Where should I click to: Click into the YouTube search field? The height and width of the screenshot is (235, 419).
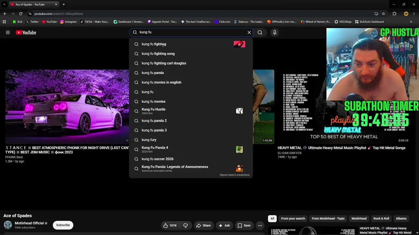point(191,32)
